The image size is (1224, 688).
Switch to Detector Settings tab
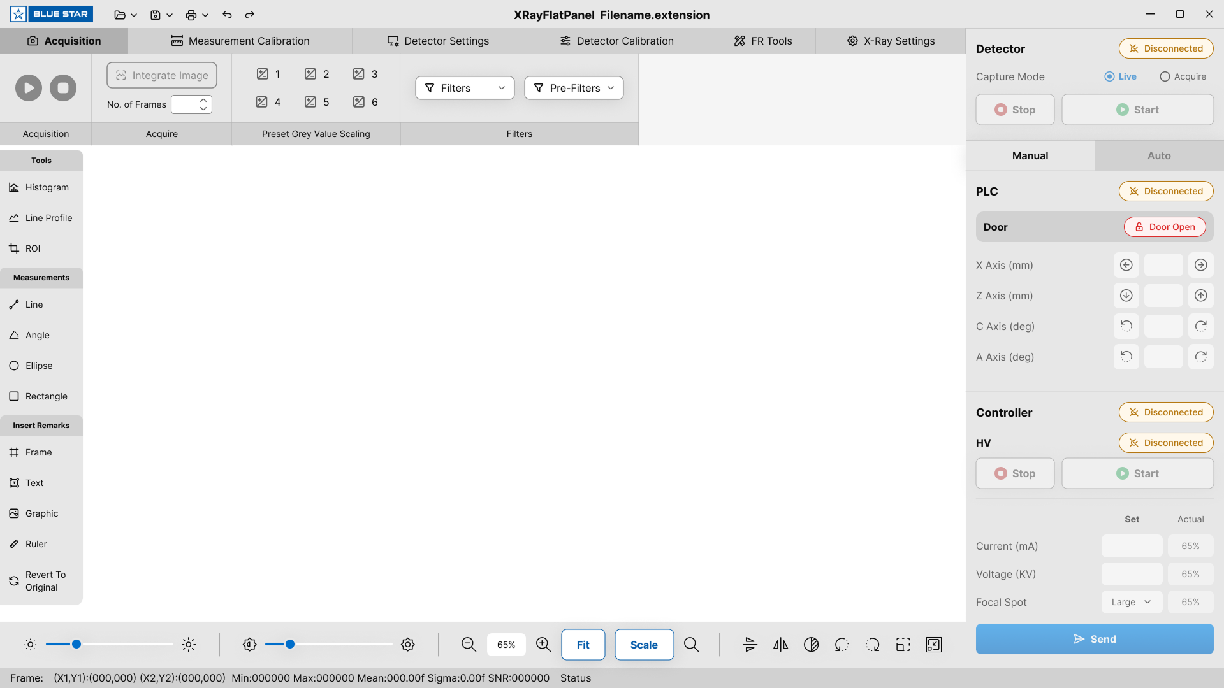click(438, 41)
